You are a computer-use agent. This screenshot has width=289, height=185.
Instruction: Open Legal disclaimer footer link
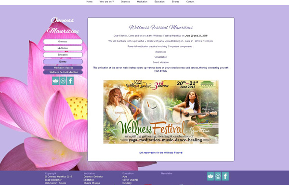tap(53, 180)
